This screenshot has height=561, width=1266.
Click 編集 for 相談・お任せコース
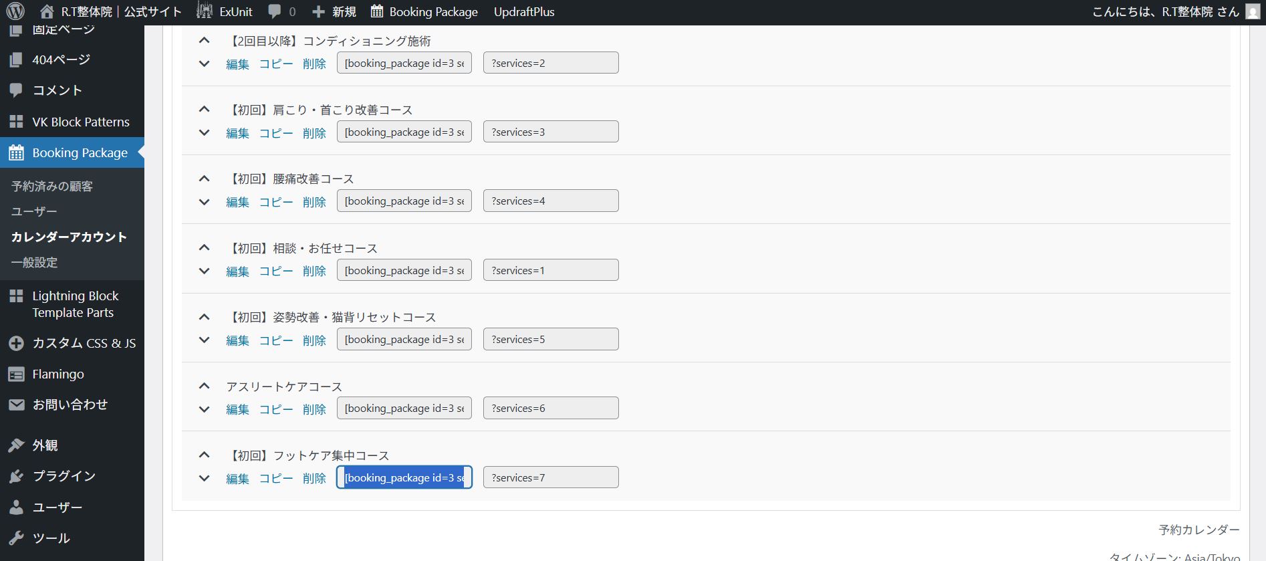(237, 271)
